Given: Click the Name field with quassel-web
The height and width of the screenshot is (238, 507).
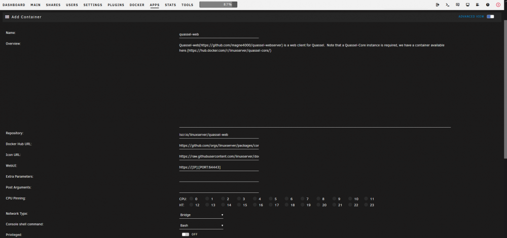Looking at the screenshot, I should pos(219,34).
